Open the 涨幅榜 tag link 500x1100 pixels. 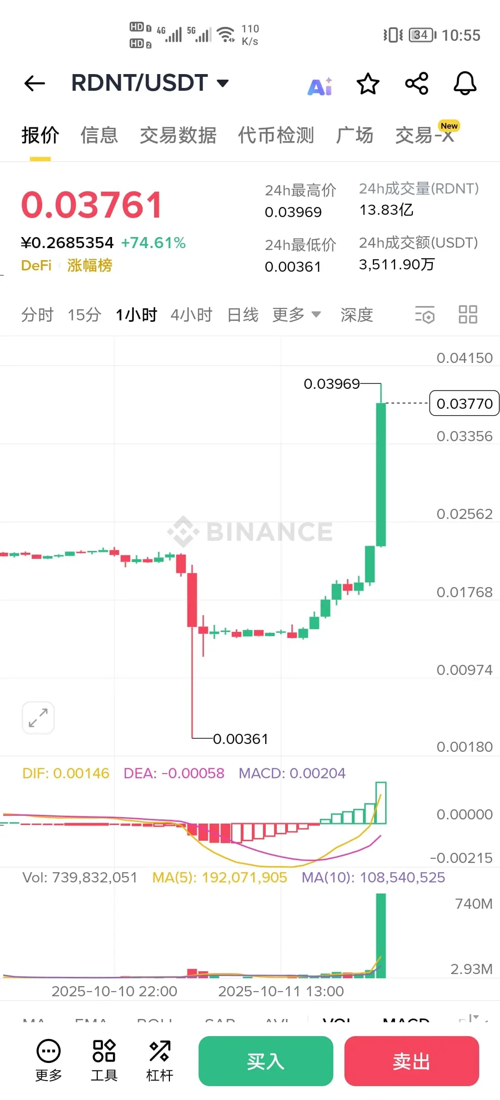(90, 265)
